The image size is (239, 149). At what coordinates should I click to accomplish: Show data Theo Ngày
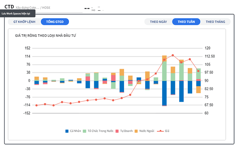(158, 21)
